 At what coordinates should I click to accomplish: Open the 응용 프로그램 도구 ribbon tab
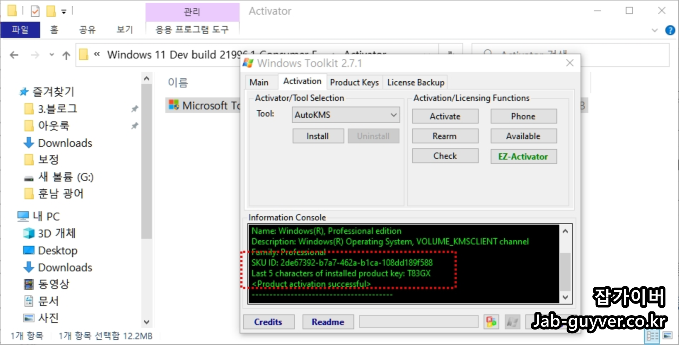[192, 29]
